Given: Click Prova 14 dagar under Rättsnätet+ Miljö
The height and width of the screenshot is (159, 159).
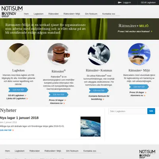Looking at the screenshot, I should [138, 92].
